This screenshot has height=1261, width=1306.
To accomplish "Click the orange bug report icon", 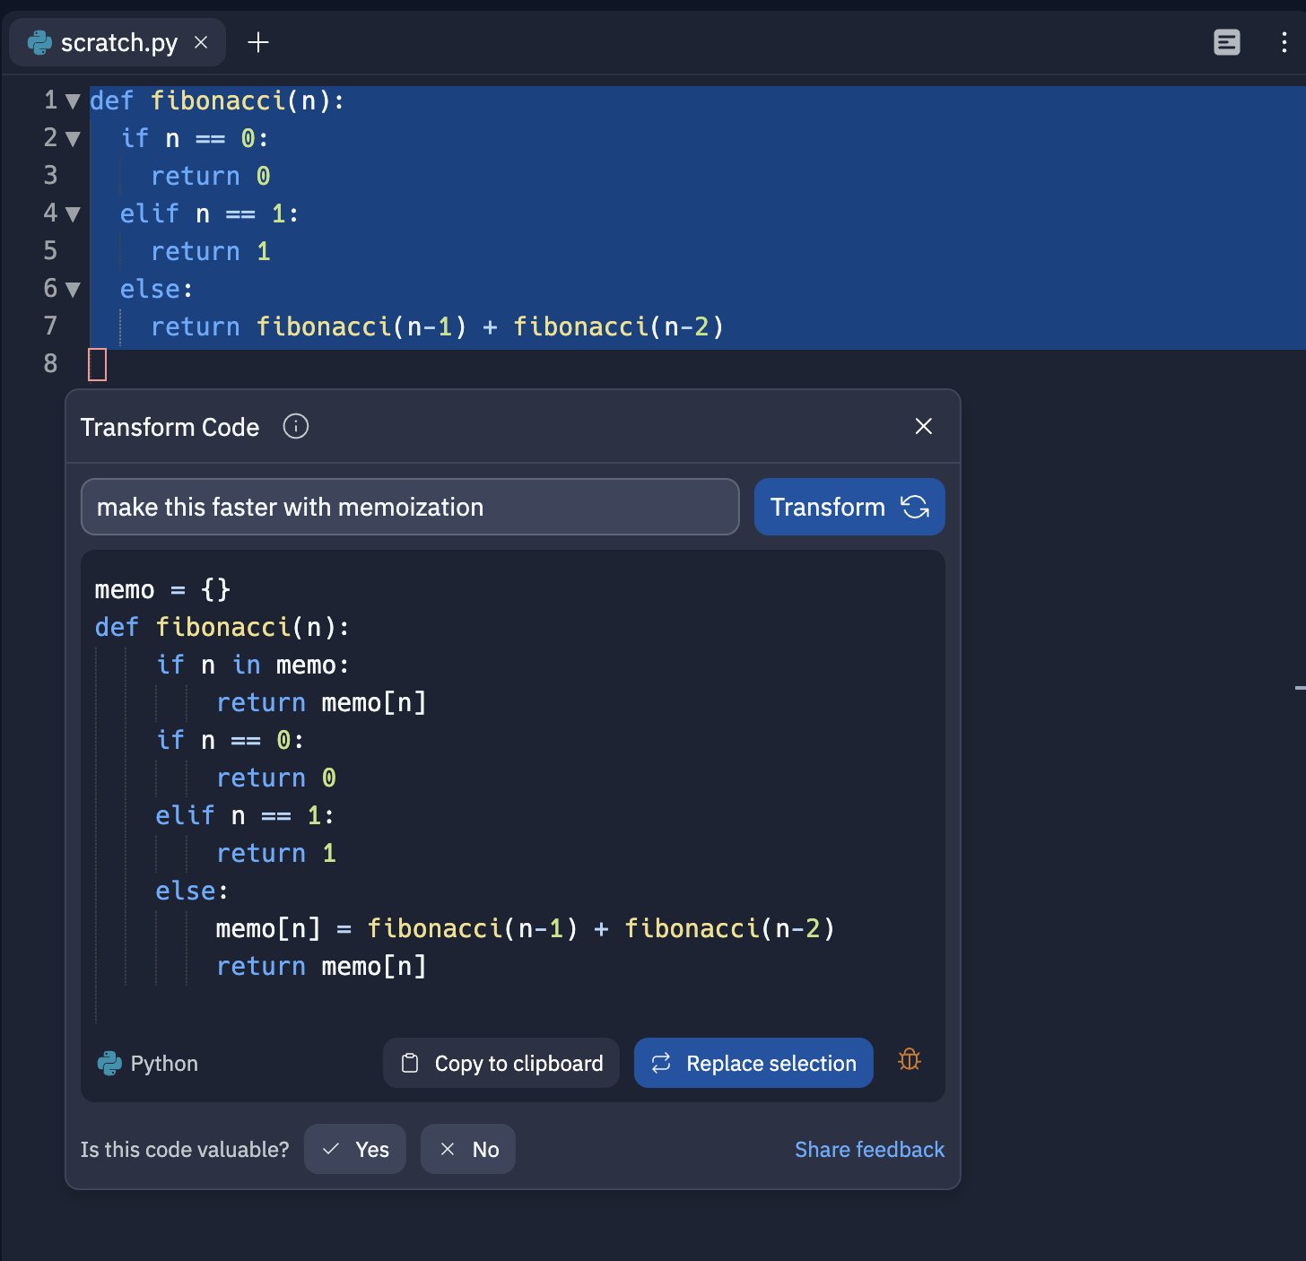I will click(x=909, y=1060).
